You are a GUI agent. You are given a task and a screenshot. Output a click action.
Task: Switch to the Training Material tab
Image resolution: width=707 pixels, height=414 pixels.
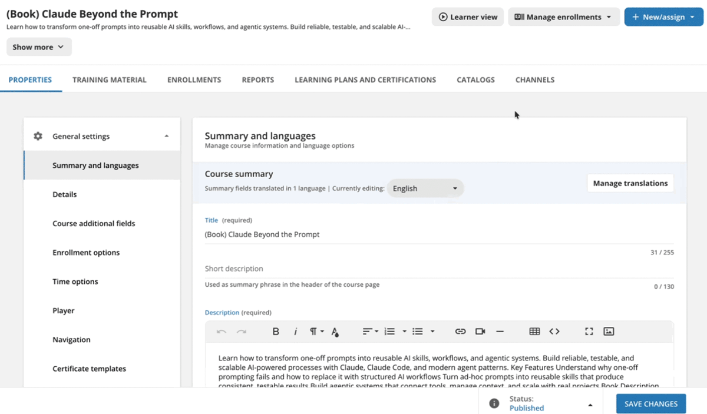point(110,80)
